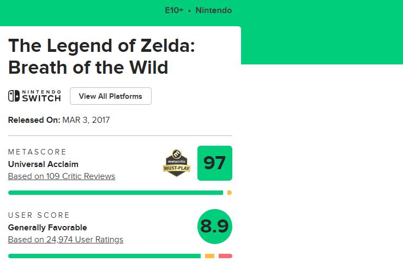Click green positive segment of Metascore bar
403x262 pixels.
pyautogui.click(x=116, y=193)
